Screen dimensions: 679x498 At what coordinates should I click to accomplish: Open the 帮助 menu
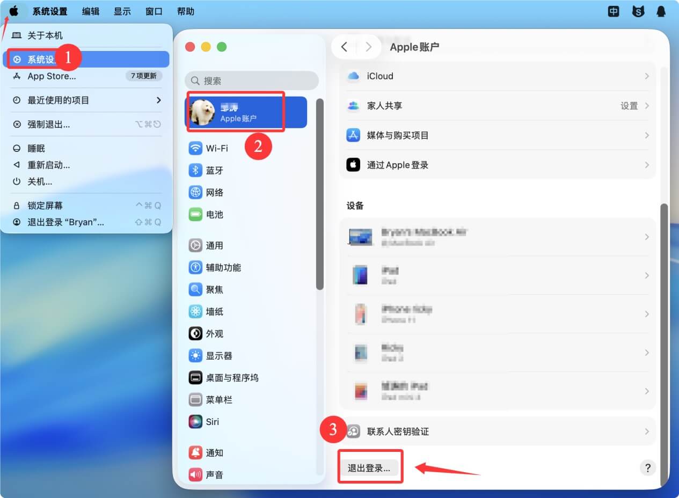(186, 11)
